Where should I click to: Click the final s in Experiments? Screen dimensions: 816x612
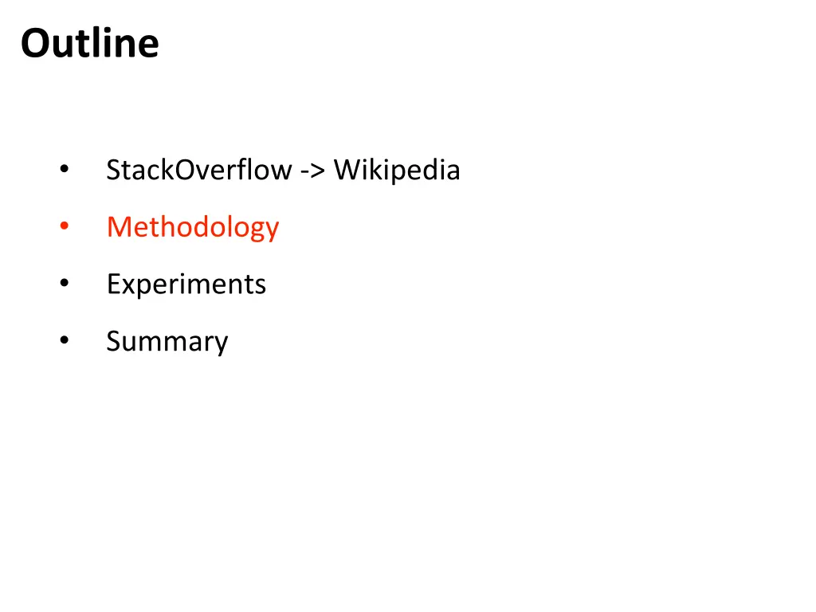pyautogui.click(x=261, y=287)
